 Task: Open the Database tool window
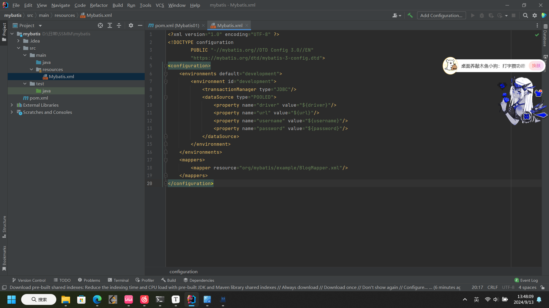(545, 36)
